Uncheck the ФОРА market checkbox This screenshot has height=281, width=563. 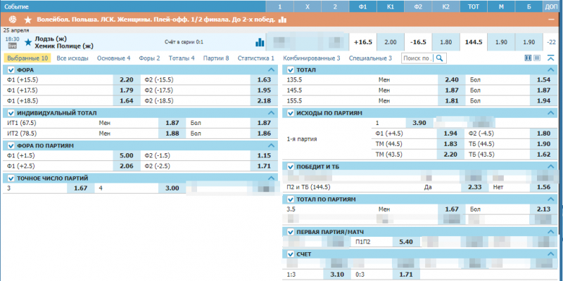(11, 70)
